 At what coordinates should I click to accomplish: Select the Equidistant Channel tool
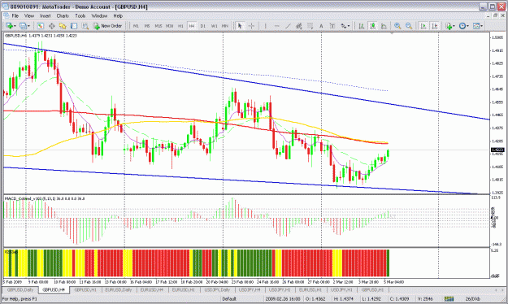(x=299, y=26)
